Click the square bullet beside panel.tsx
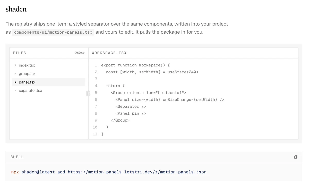The width and height of the screenshot is (309, 187). 15,82
